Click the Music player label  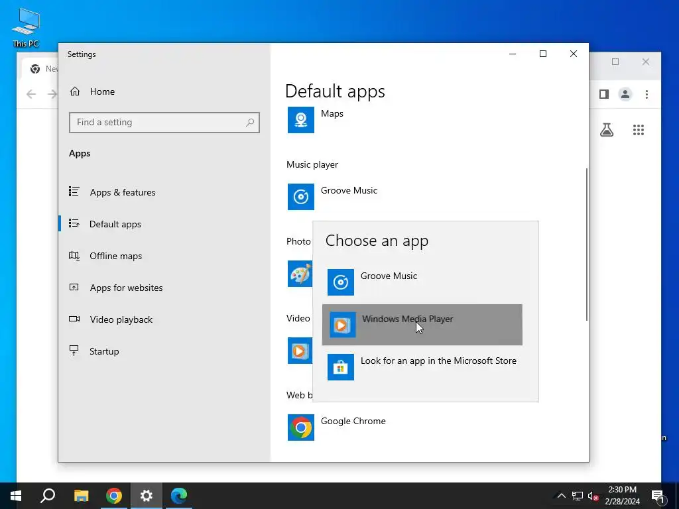tap(312, 164)
